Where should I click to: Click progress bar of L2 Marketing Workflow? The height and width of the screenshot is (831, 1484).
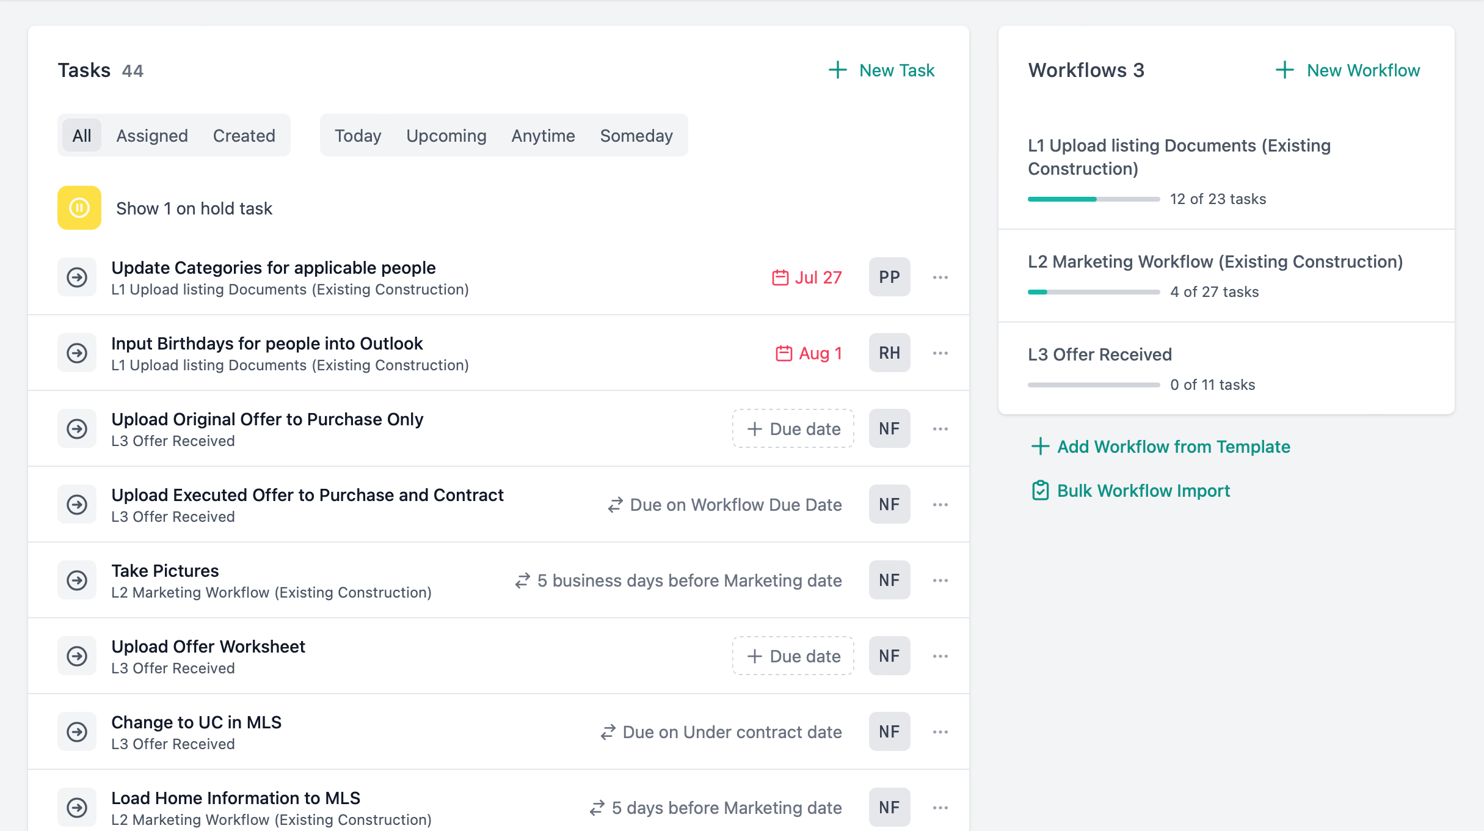pos(1094,292)
